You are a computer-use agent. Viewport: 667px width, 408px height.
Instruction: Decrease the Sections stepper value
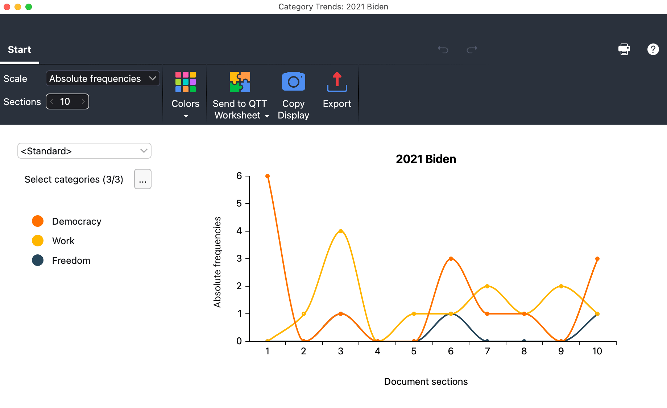(x=52, y=101)
